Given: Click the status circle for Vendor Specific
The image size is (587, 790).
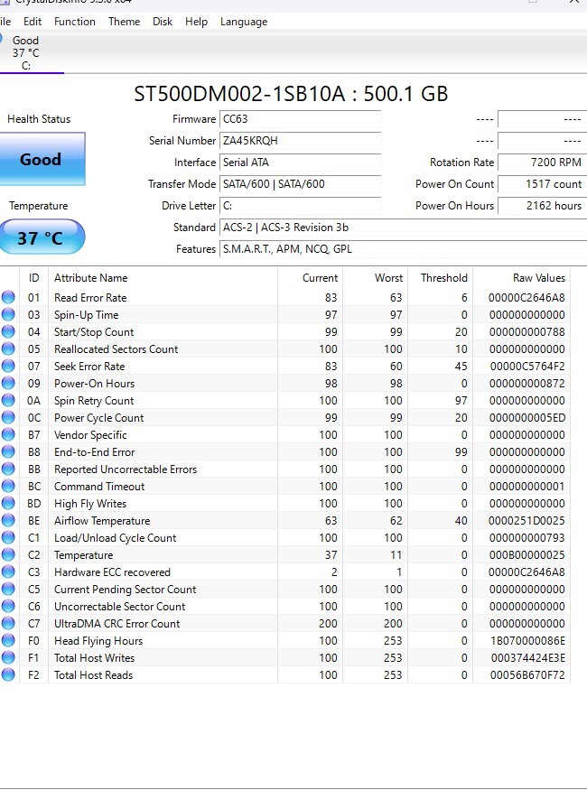Looking at the screenshot, I should [8, 434].
